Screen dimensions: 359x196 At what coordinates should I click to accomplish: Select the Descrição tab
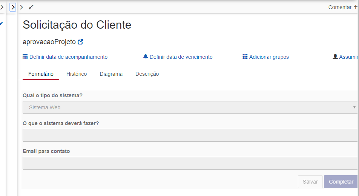[147, 74]
